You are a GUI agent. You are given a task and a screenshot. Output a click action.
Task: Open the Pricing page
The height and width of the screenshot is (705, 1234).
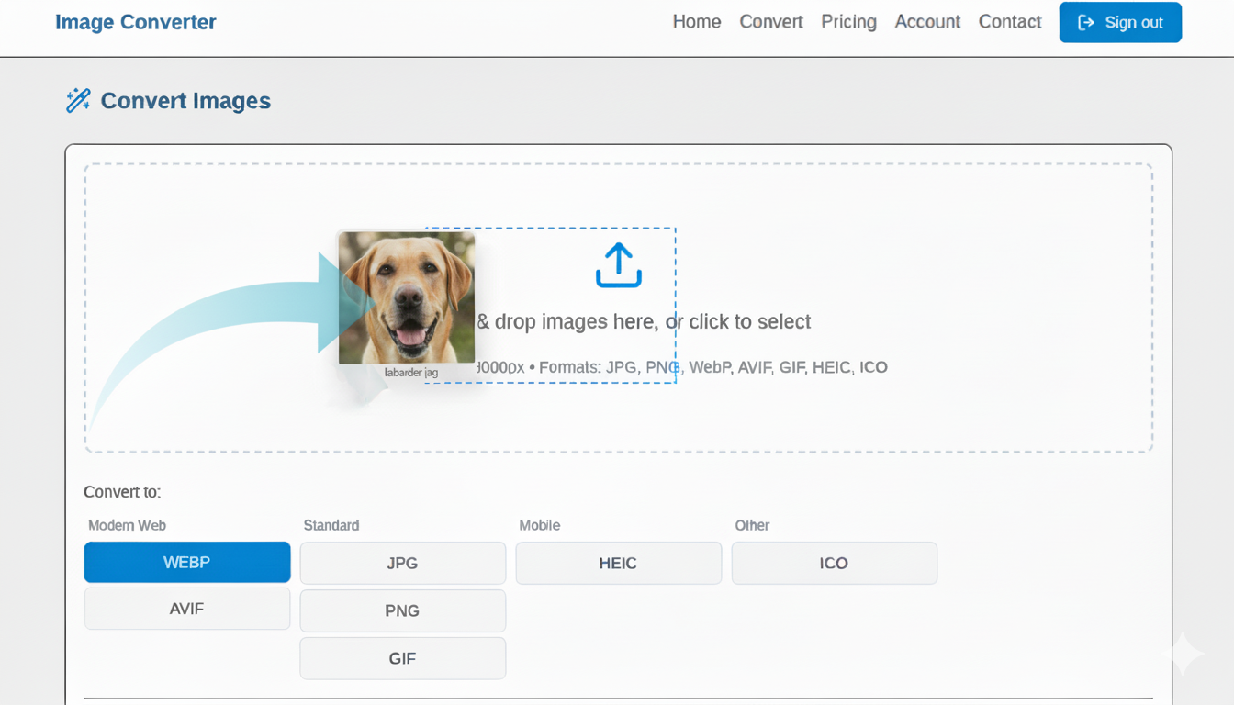847,21
